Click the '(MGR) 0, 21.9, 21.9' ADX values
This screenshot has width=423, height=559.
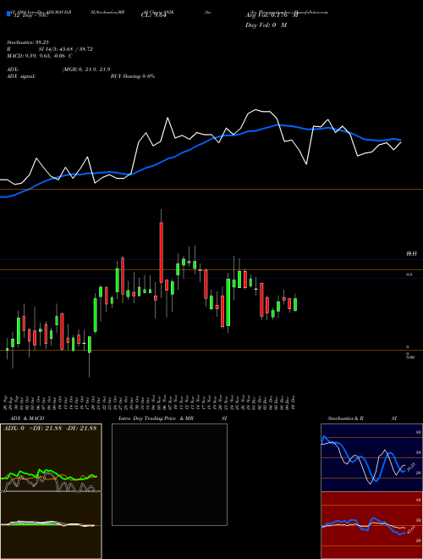86,69
